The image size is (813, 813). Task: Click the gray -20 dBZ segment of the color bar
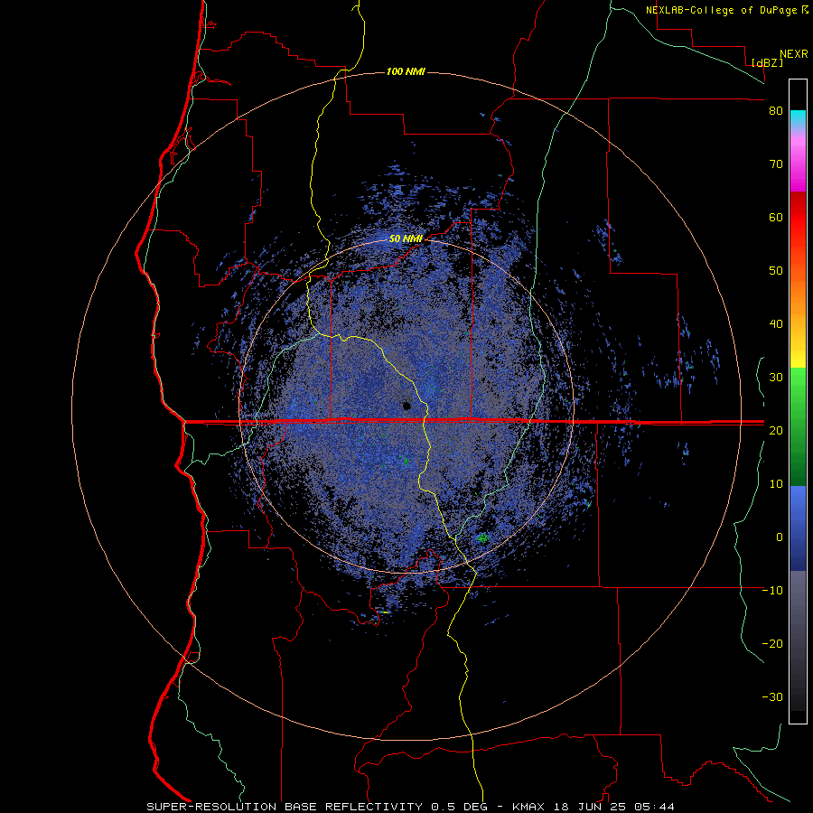[798, 643]
